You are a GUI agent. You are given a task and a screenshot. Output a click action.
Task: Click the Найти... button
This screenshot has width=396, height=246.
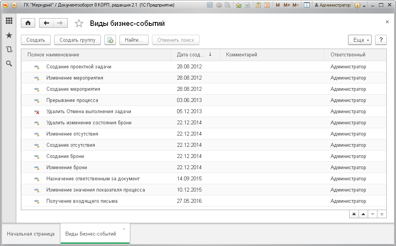click(134, 40)
